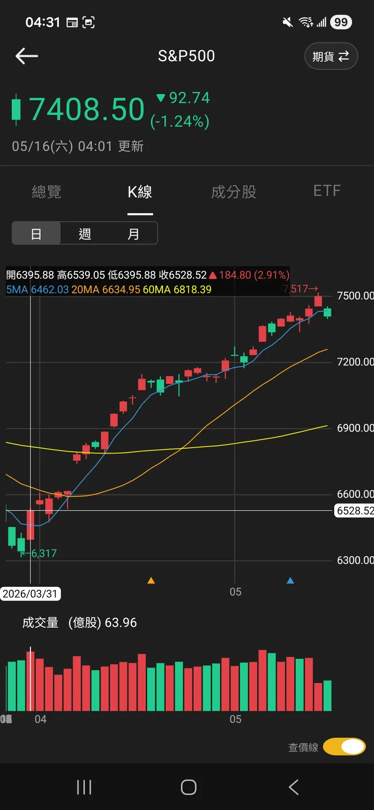Tap the calendar notification icon in status bar

click(x=72, y=22)
